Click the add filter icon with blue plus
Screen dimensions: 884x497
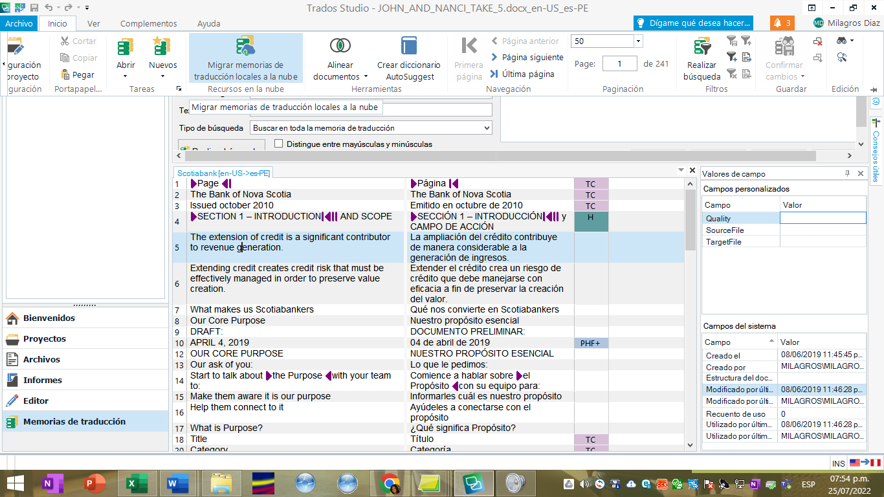pos(732,56)
